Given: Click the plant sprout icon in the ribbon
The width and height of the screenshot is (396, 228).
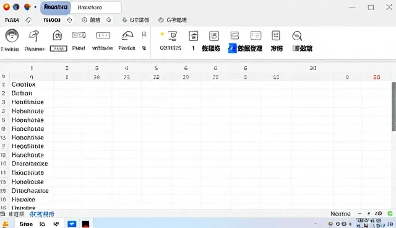Looking at the screenshot, I should coord(34,36).
